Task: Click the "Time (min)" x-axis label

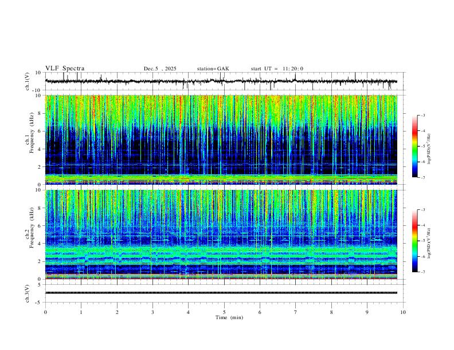Action: point(229,317)
